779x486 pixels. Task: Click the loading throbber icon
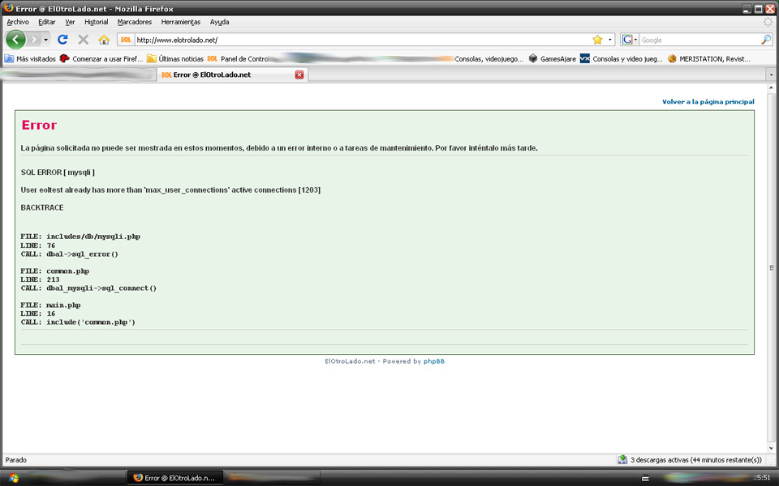coord(768,22)
